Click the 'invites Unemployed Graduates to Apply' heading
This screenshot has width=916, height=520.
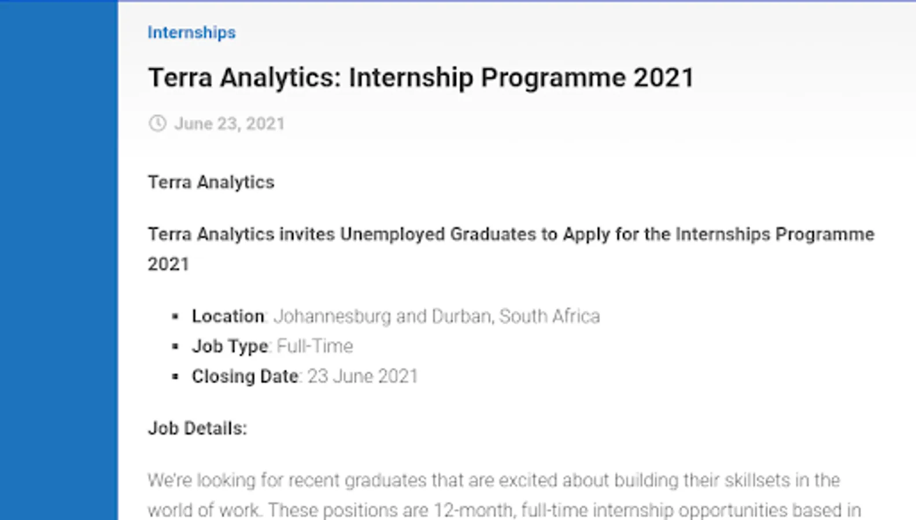point(511,235)
